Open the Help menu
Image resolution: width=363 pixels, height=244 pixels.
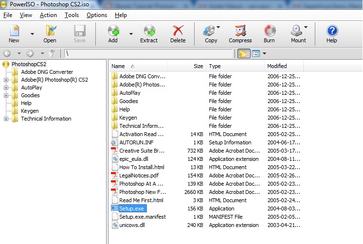pos(121,15)
